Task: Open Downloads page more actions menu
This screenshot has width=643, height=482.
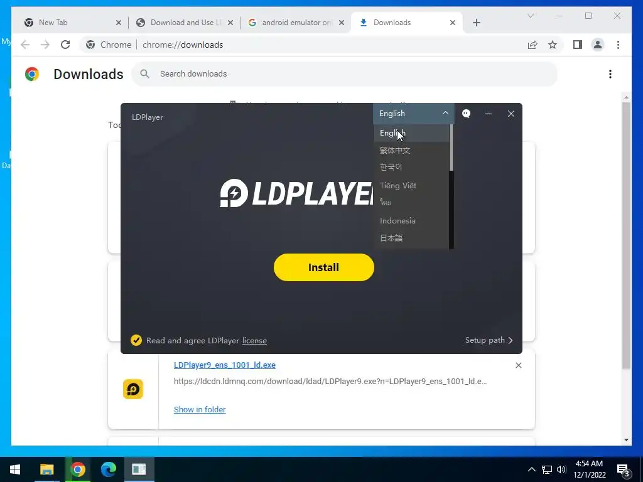Action: click(x=610, y=74)
